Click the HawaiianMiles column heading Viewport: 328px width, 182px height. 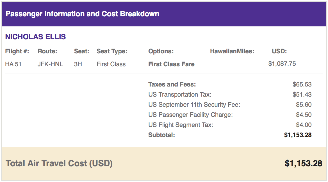[232, 51]
